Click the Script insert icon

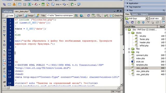(x=64, y=4)
